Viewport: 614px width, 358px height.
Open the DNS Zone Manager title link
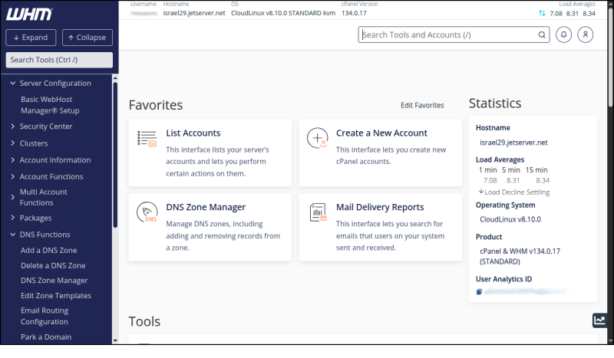[x=206, y=207]
